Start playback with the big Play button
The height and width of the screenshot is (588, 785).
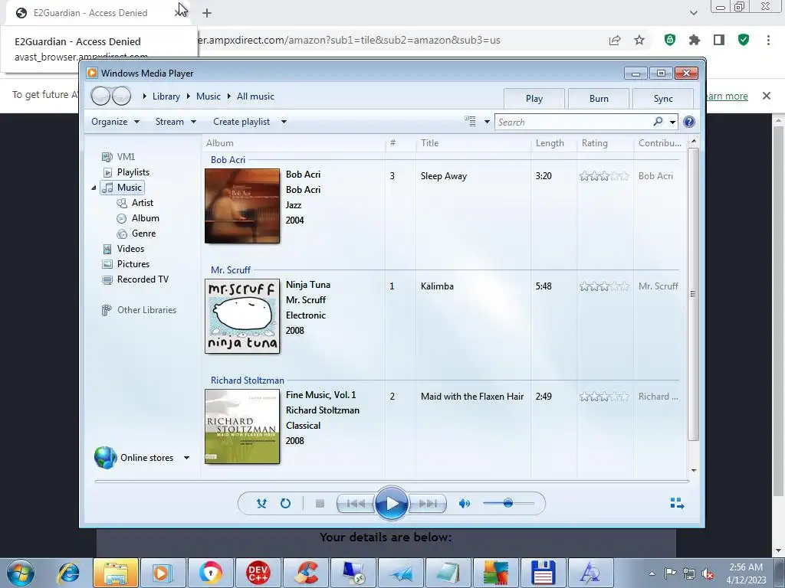pyautogui.click(x=391, y=504)
